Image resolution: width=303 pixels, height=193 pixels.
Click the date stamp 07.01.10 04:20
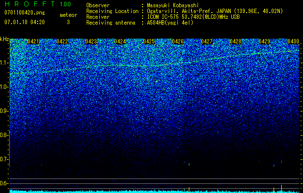tap(25, 22)
